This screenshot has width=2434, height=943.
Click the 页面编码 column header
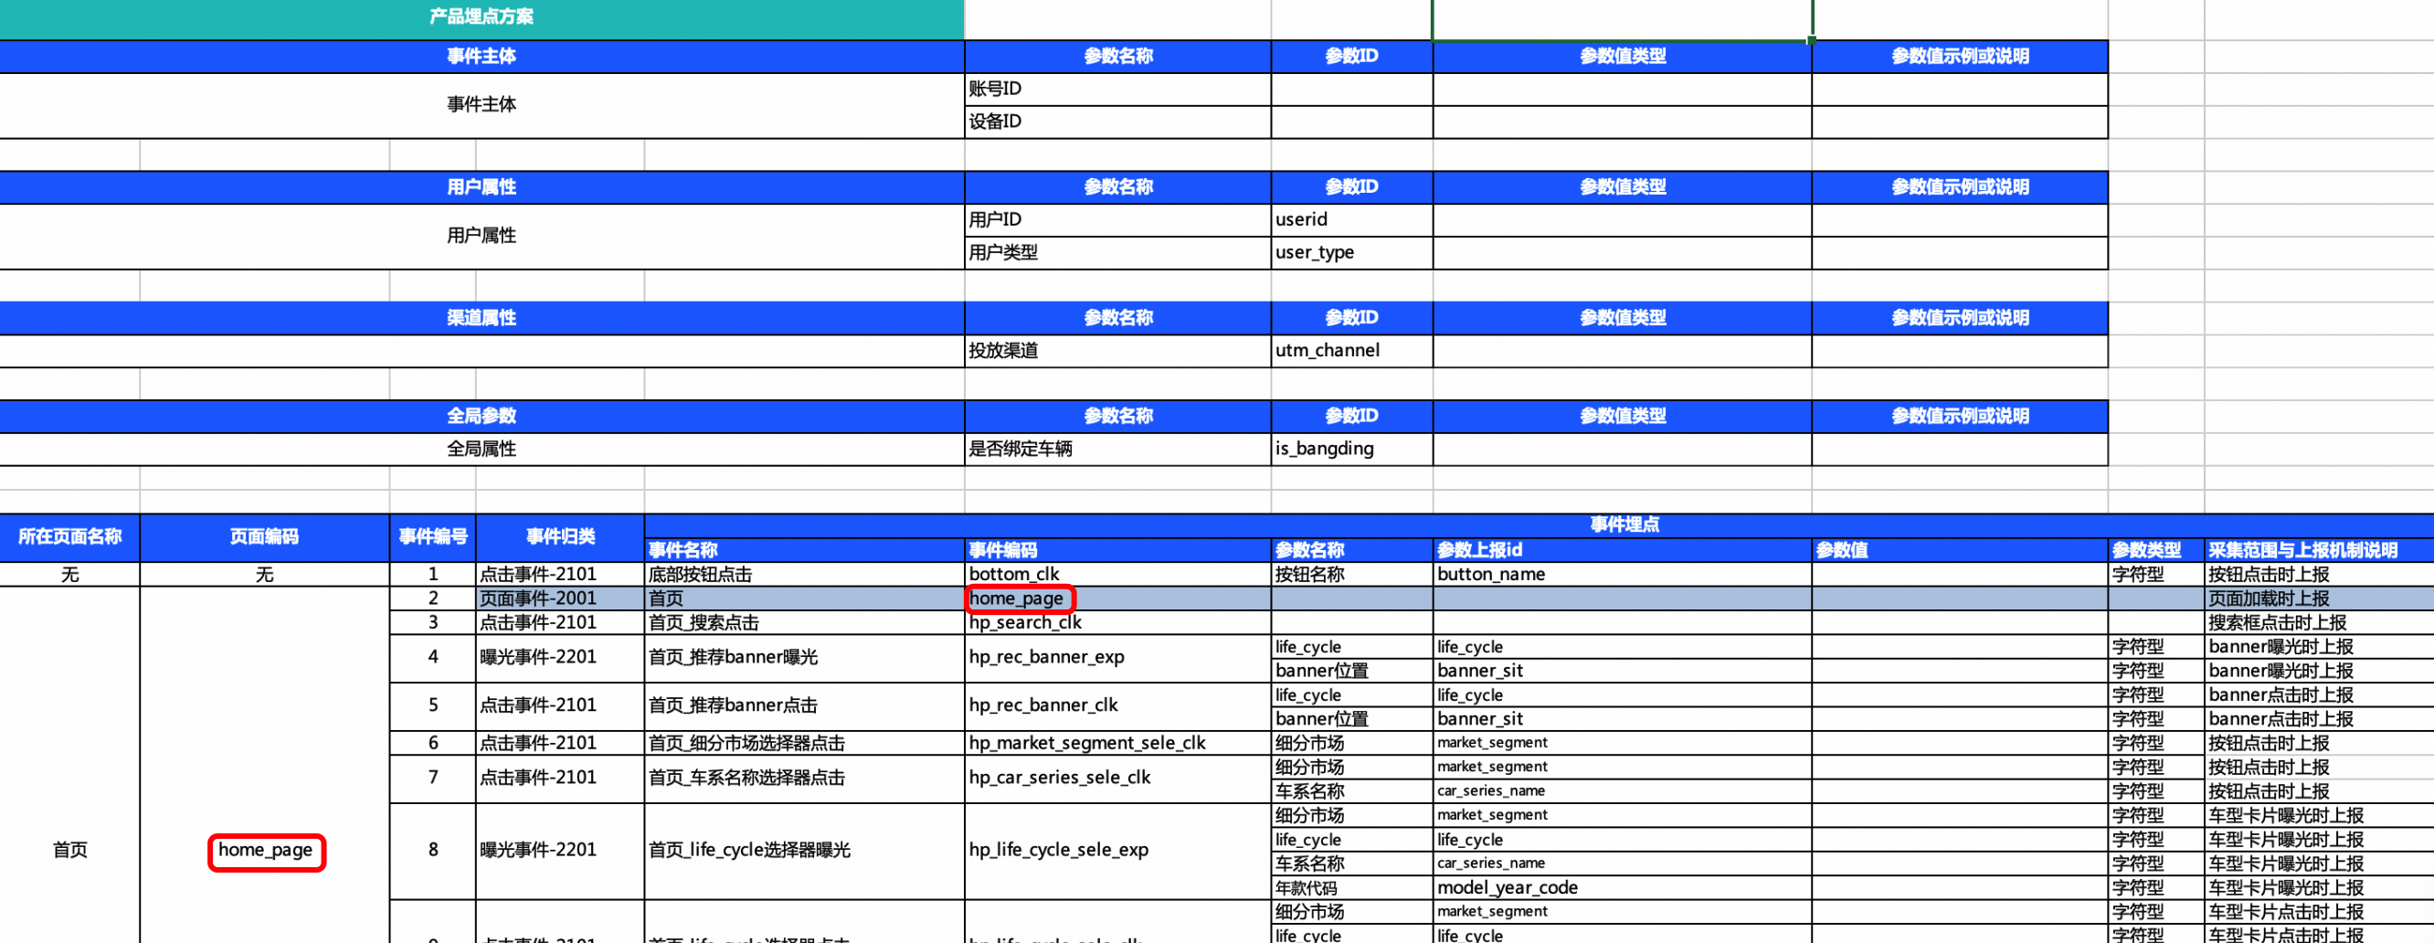(x=265, y=537)
